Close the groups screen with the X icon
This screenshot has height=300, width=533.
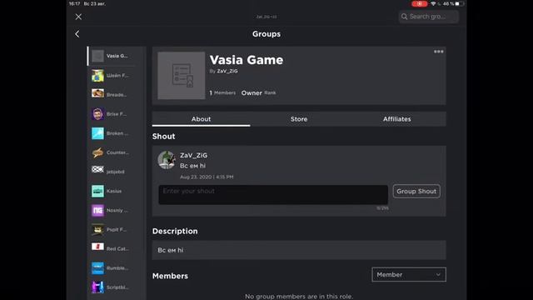(78, 17)
